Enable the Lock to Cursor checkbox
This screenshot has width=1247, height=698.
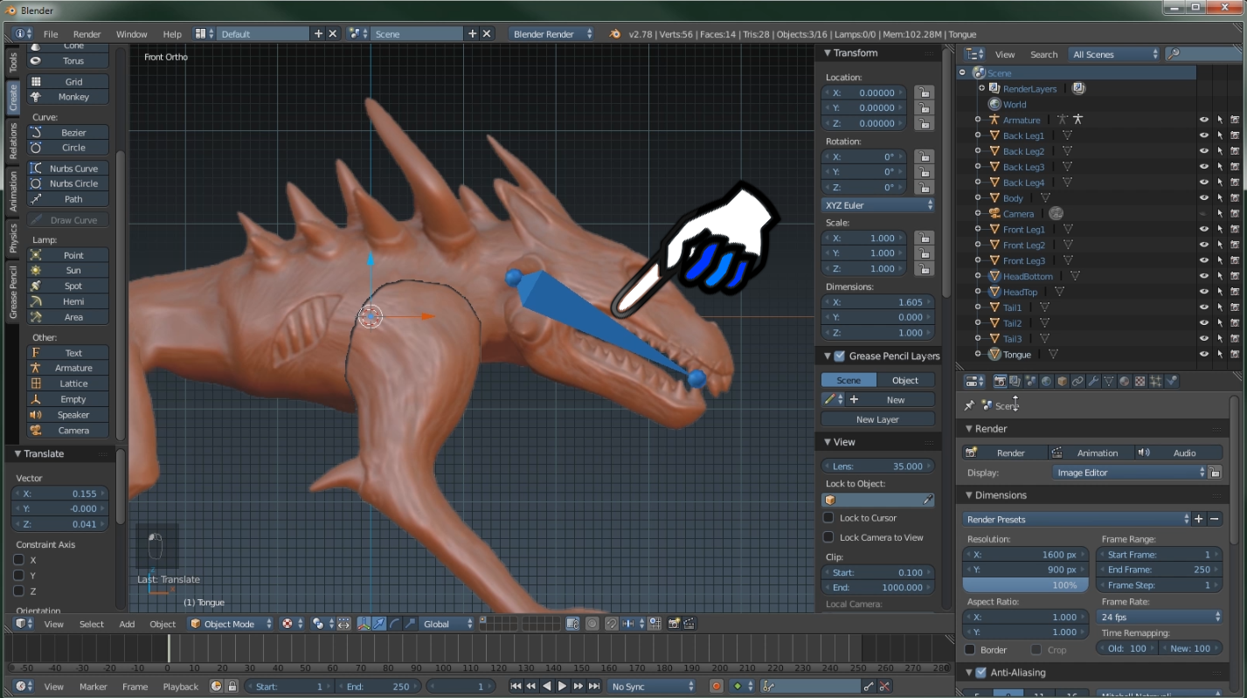tap(828, 518)
